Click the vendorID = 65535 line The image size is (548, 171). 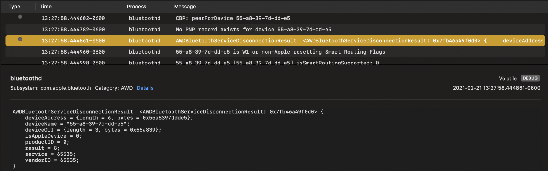(52, 160)
